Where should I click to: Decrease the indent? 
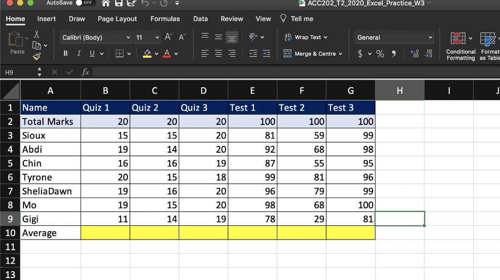(x=253, y=54)
